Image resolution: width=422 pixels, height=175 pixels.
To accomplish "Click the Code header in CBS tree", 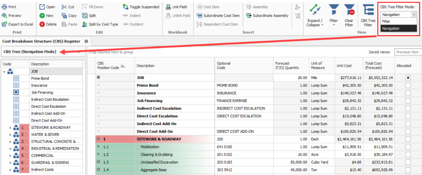I will pos(16,64).
